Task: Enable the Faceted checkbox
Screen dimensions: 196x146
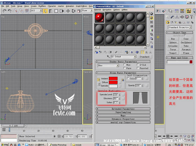Action: point(138,68)
